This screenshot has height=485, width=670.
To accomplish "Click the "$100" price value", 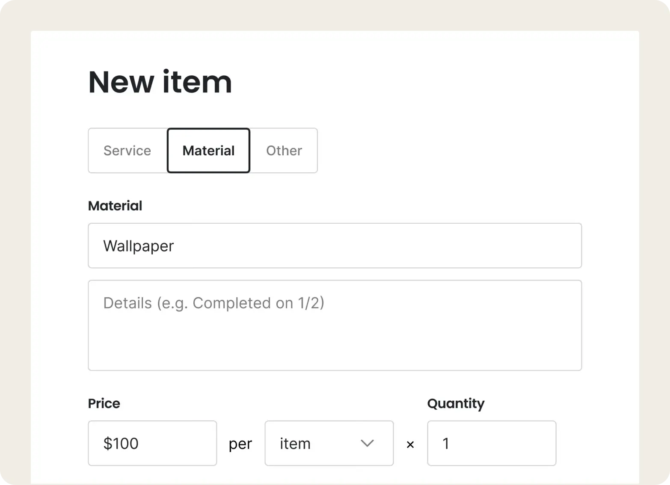I will (x=121, y=444).
